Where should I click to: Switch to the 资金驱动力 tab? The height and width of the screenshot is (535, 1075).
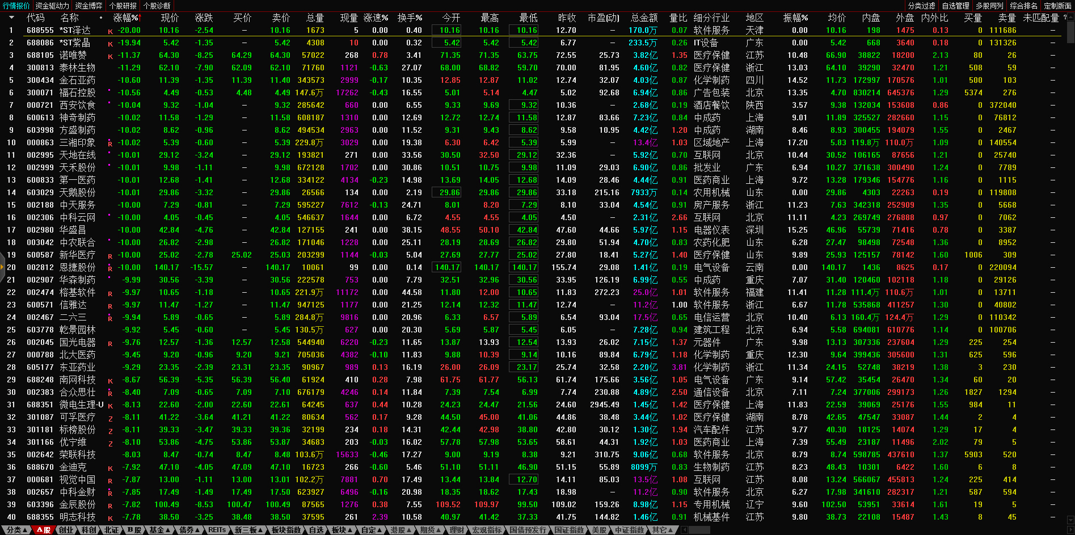pyautogui.click(x=52, y=6)
